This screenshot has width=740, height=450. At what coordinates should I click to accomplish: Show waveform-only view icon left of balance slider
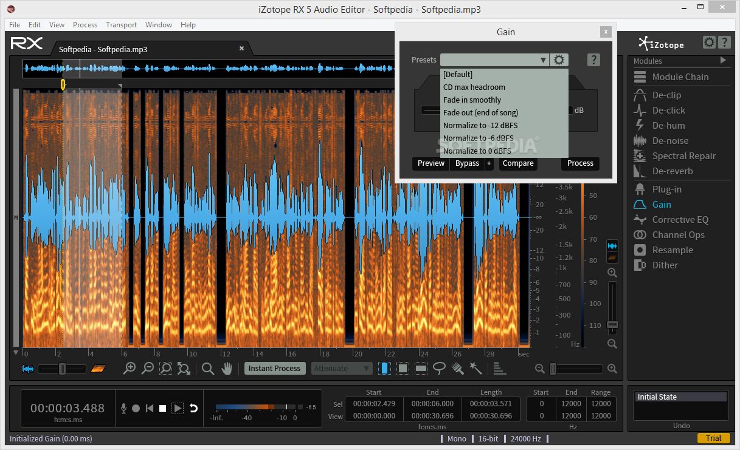click(28, 368)
